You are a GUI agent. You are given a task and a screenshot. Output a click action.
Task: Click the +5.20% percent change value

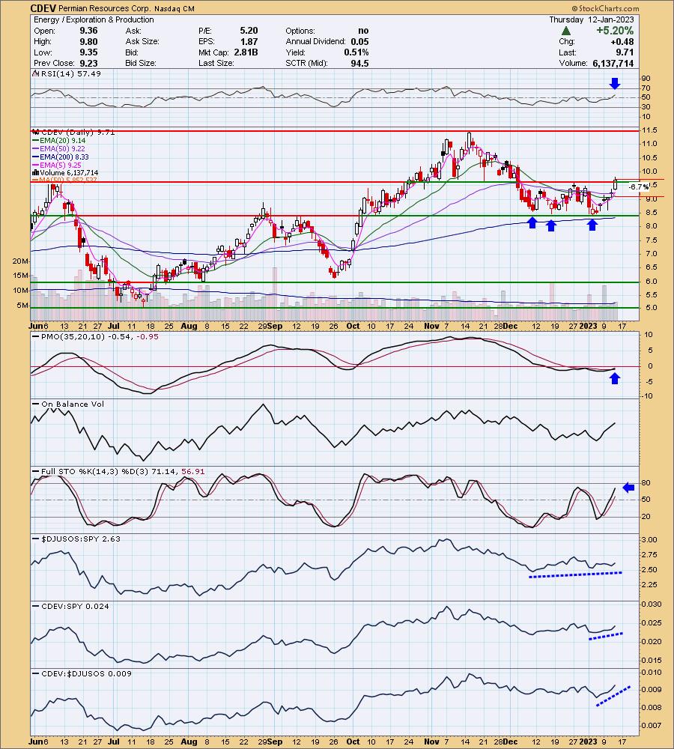[615, 31]
